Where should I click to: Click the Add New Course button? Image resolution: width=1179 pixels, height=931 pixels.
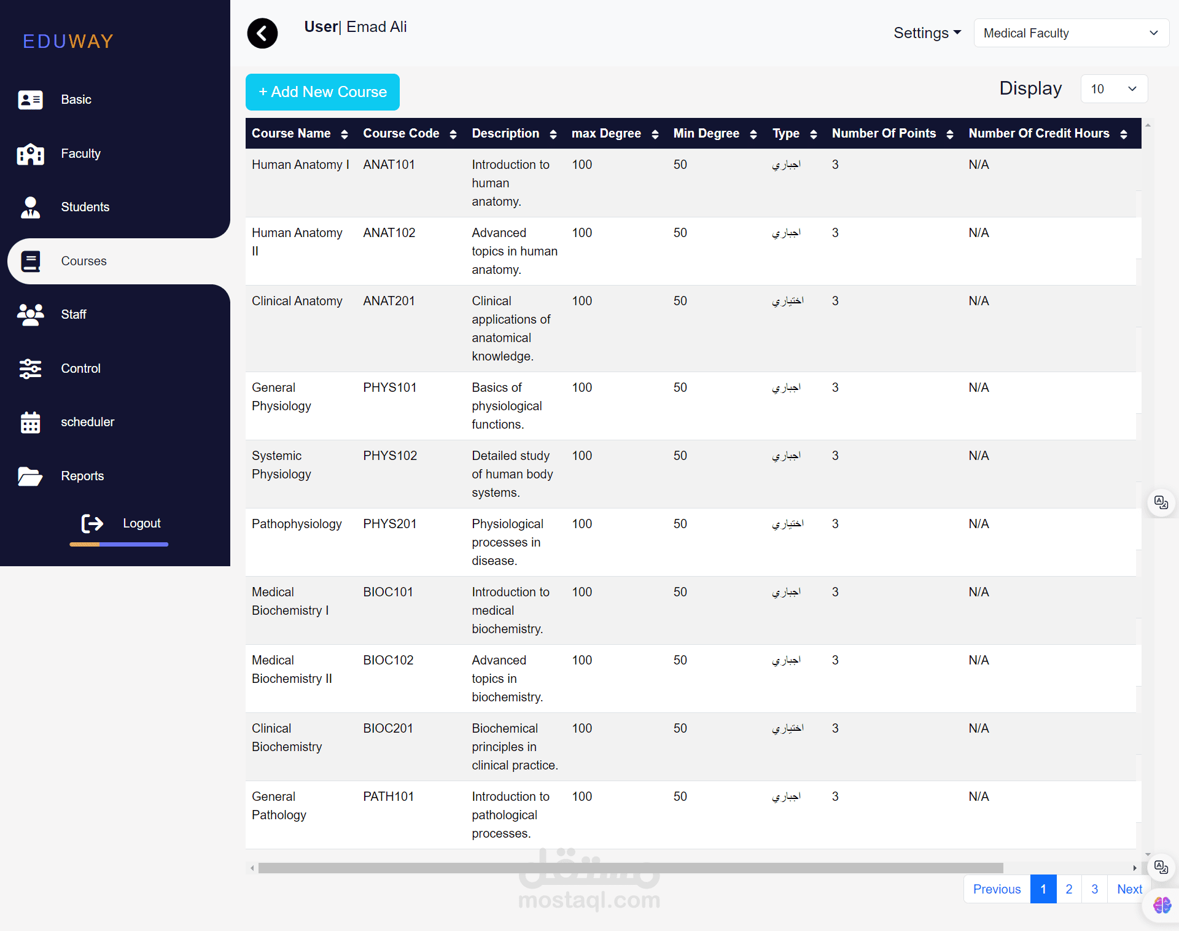tap(322, 92)
